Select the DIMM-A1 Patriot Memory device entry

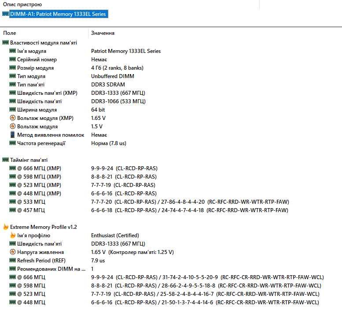click(x=59, y=14)
